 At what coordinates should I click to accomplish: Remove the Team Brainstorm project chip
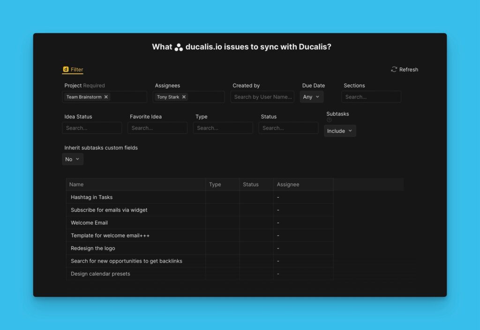coord(106,97)
